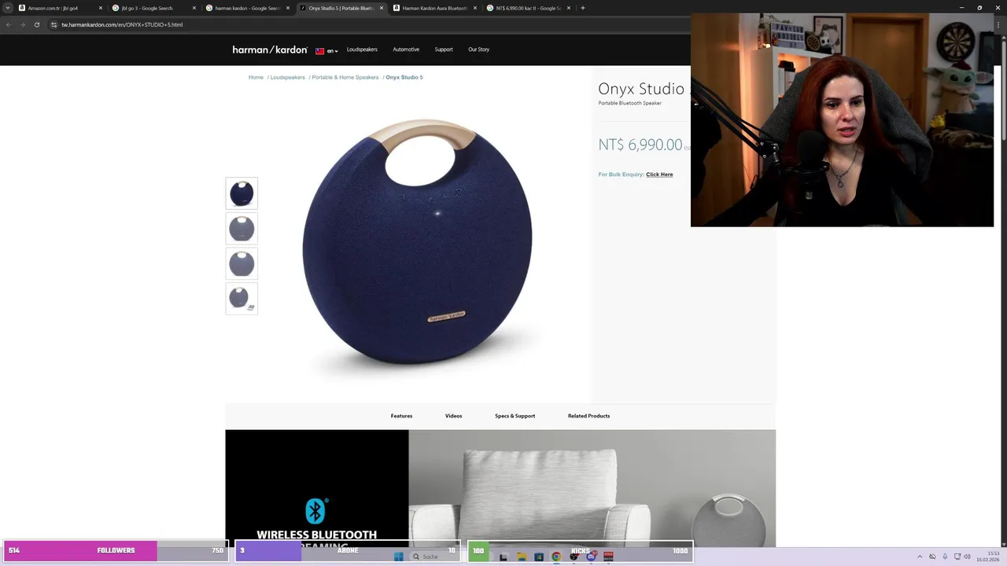This screenshot has width=1007, height=566.
Task: Close the jbl go 3 Google Search tab
Action: point(194,8)
